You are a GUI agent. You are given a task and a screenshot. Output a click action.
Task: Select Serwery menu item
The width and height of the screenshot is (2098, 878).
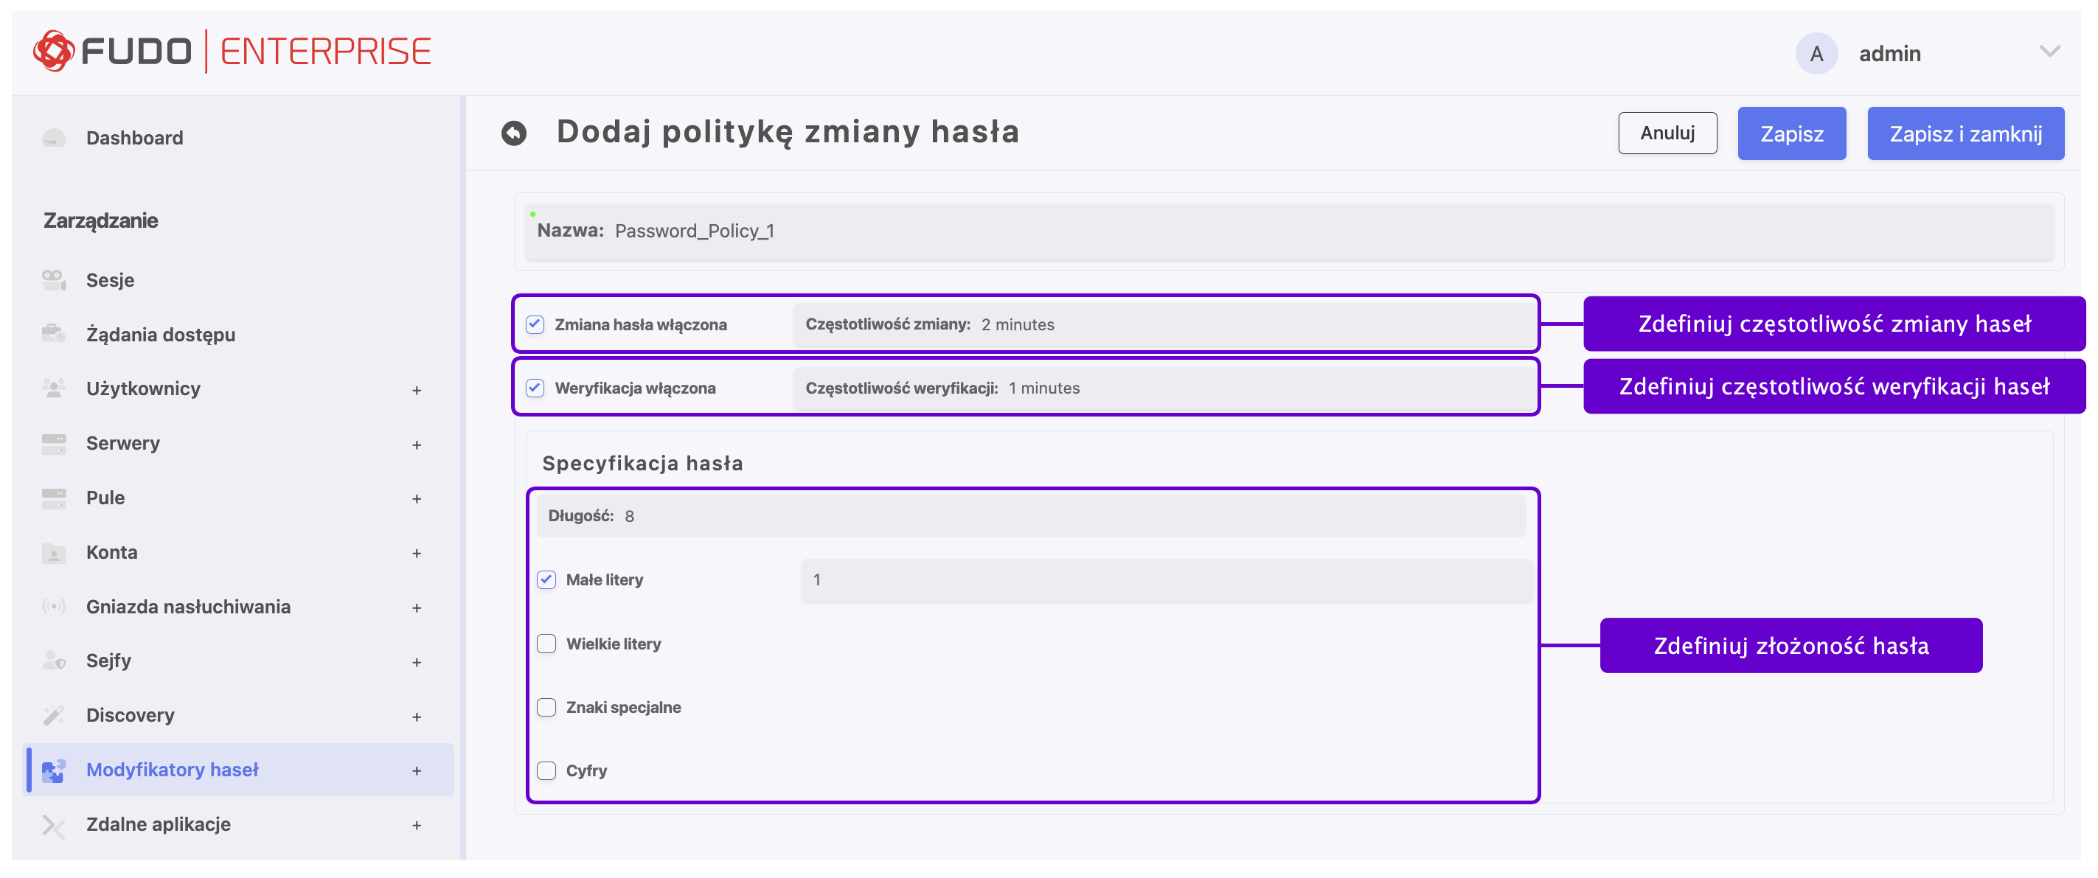123,443
